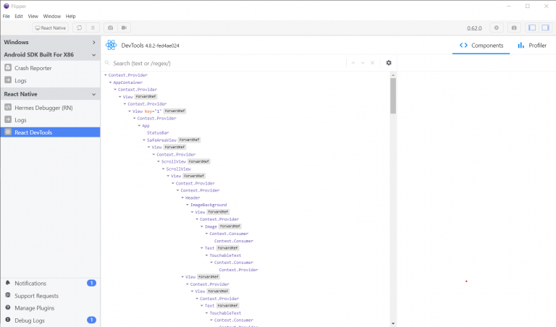
Task: Clear the component search with X
Action: pos(372,63)
